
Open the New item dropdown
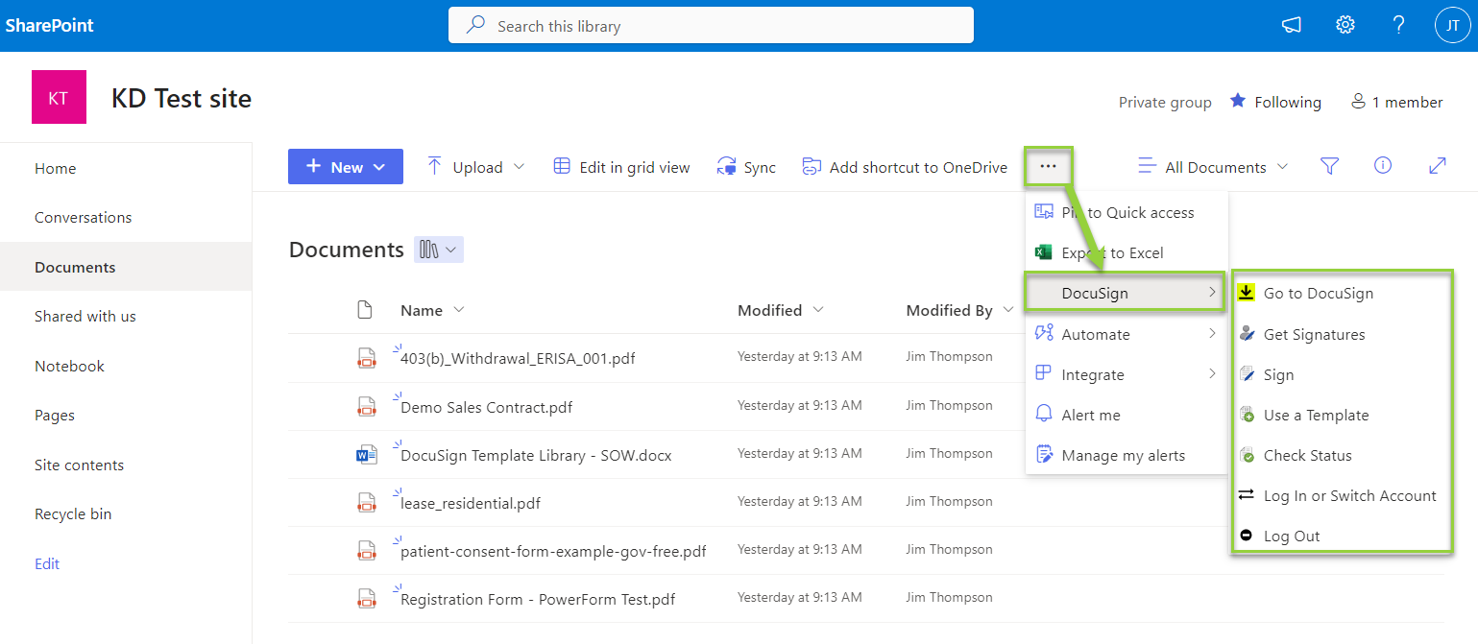click(x=345, y=166)
